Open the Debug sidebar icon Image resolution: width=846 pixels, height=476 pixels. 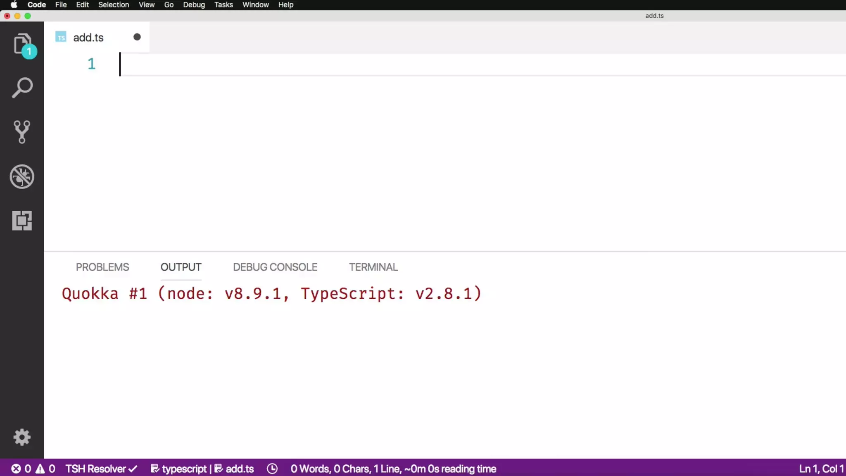[x=22, y=176]
